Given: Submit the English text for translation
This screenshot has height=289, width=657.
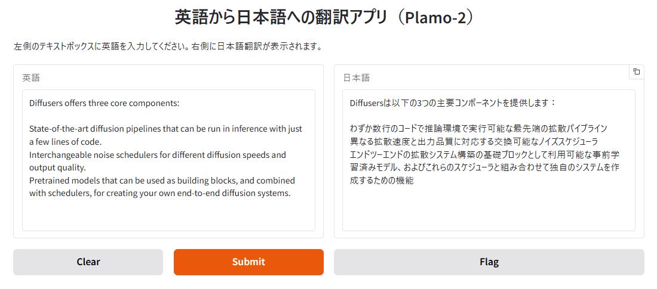Looking at the screenshot, I should click(x=248, y=262).
